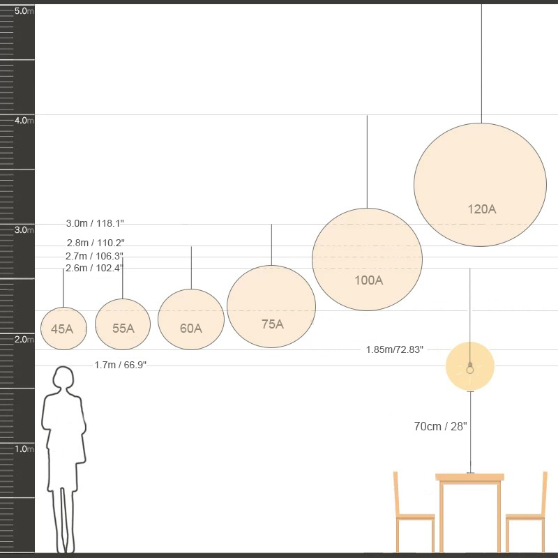Select the 2.6m / 102.4" label

pos(94,268)
